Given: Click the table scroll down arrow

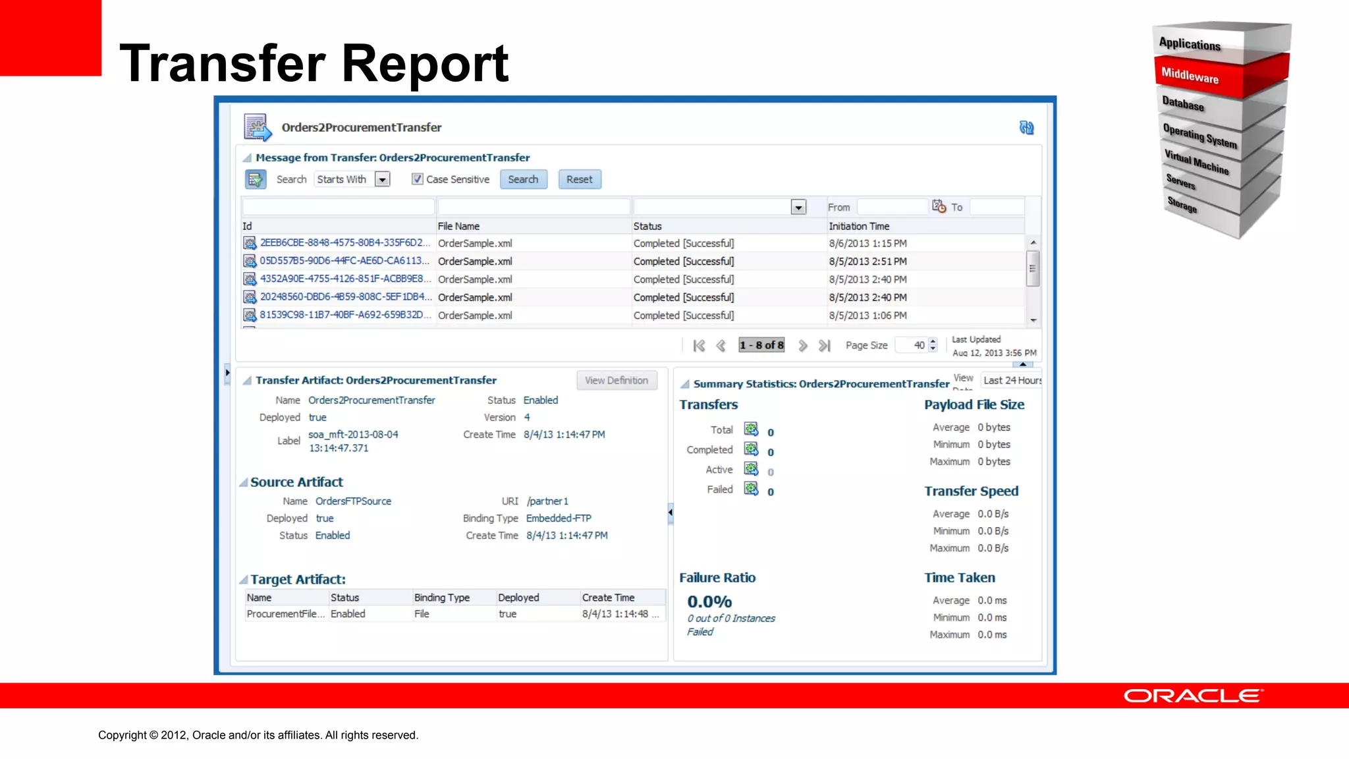Looking at the screenshot, I should (1033, 320).
